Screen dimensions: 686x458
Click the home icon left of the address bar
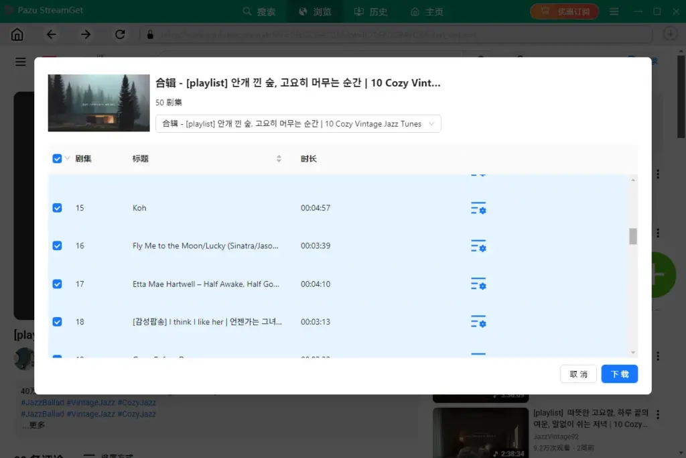[17, 34]
